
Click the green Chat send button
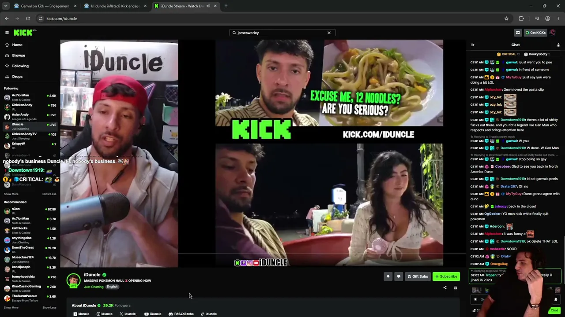click(x=554, y=310)
